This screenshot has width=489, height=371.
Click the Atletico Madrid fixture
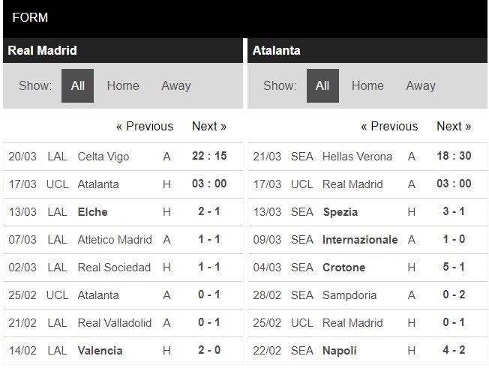point(115,240)
